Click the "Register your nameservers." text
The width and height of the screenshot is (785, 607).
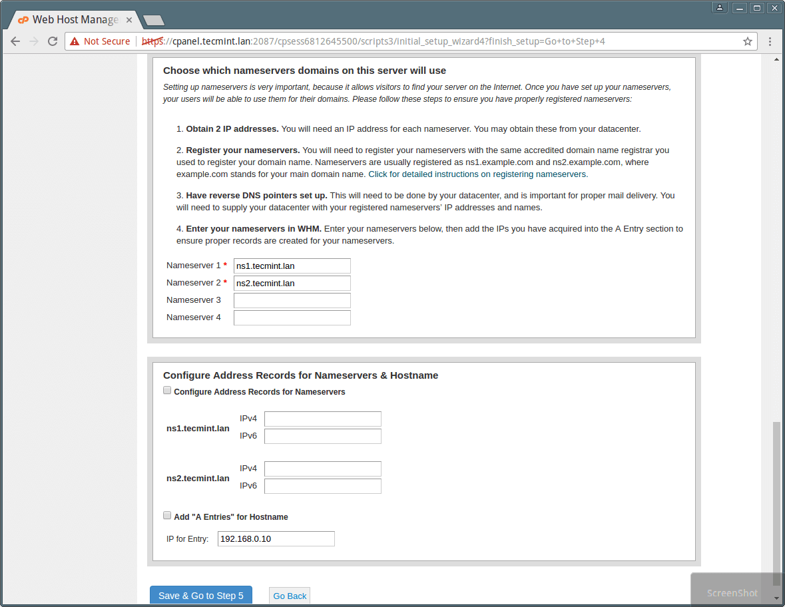tap(243, 150)
